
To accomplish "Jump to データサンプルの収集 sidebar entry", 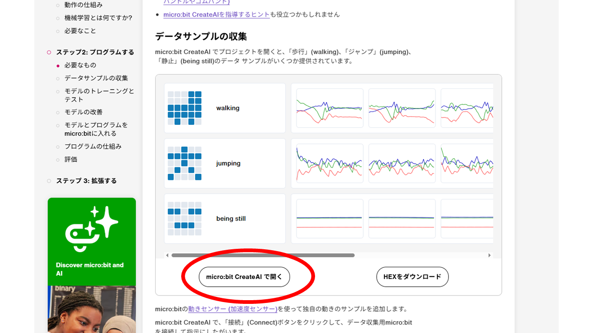I will (x=96, y=78).
